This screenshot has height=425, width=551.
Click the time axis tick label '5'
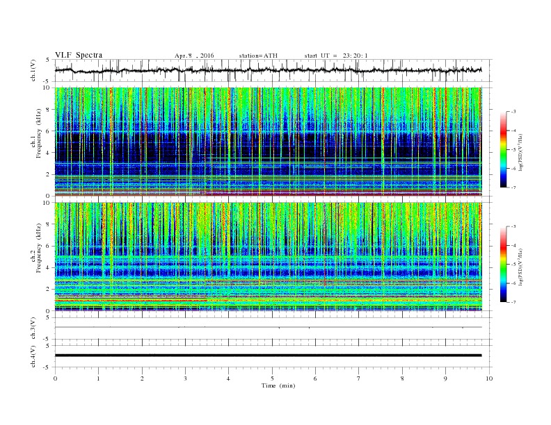coord(272,378)
